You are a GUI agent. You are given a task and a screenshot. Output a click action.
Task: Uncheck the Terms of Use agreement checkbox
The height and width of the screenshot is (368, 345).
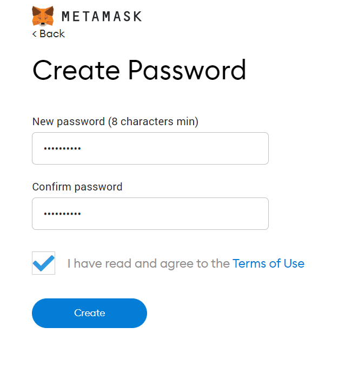click(x=43, y=263)
